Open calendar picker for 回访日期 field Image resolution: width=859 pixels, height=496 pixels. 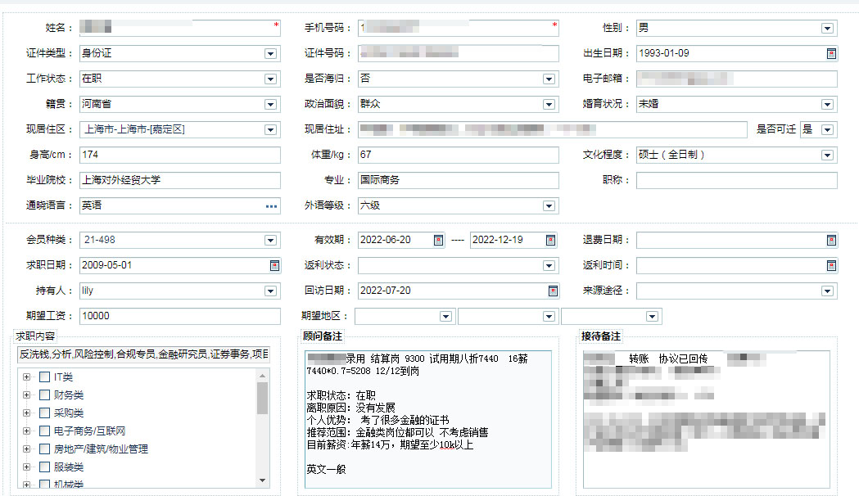click(553, 291)
